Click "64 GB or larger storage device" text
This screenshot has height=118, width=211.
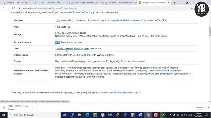(x=71, y=33)
